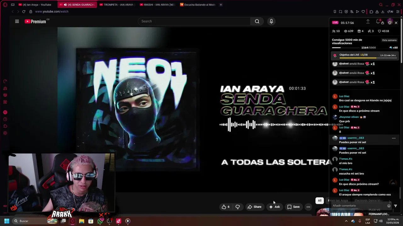Add page to bookmarks heart icon
Viewport: 403px width, 226px height.
(363, 12)
